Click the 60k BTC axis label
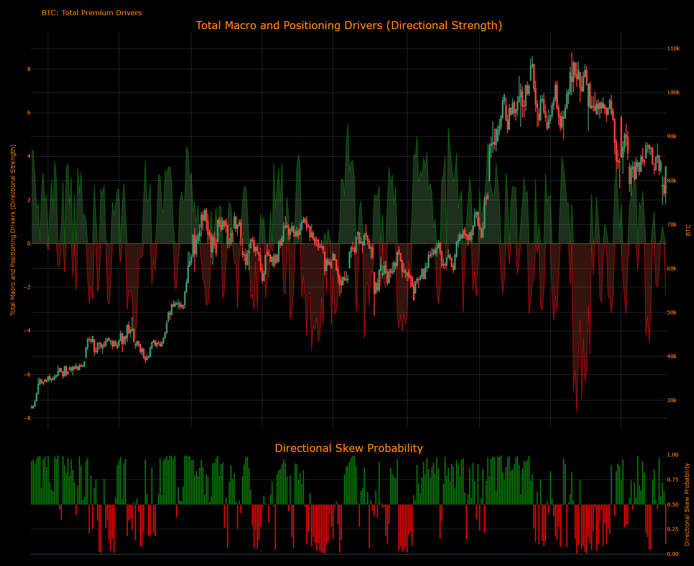Image resolution: width=694 pixels, height=566 pixels. pos(672,269)
